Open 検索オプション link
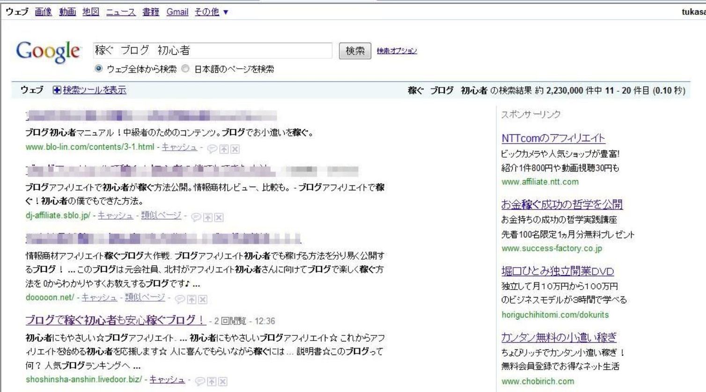 [x=397, y=51]
